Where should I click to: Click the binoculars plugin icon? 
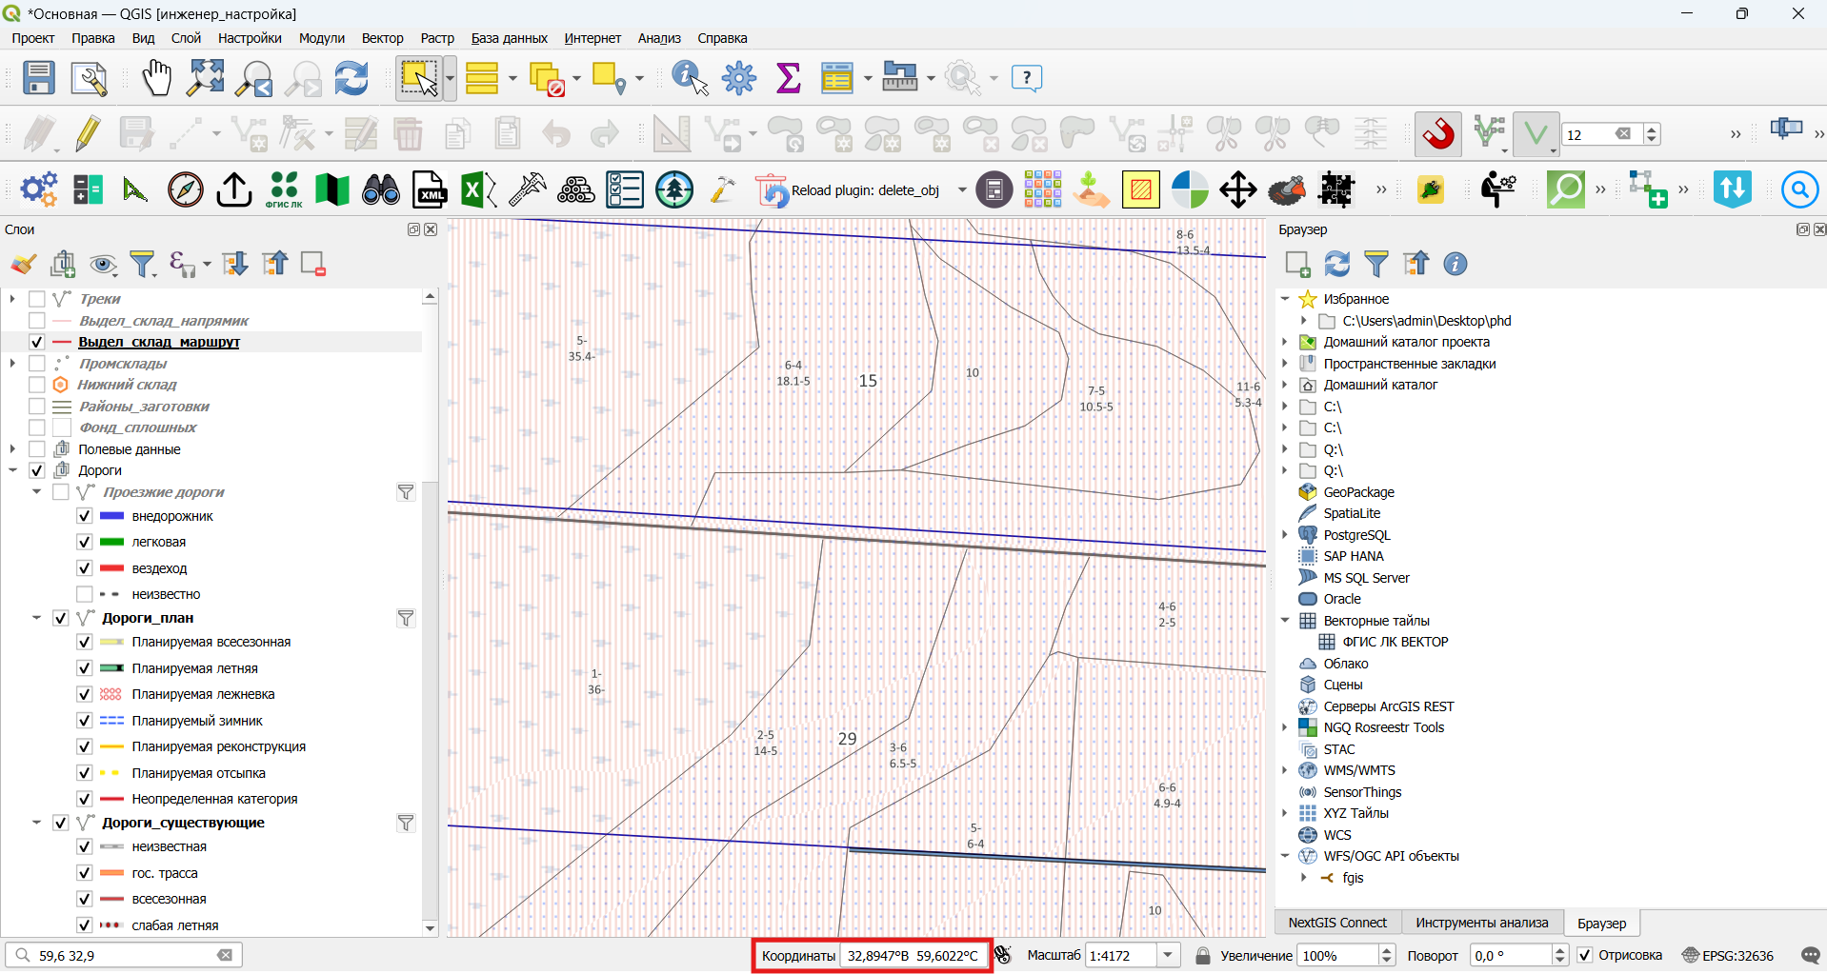380,189
